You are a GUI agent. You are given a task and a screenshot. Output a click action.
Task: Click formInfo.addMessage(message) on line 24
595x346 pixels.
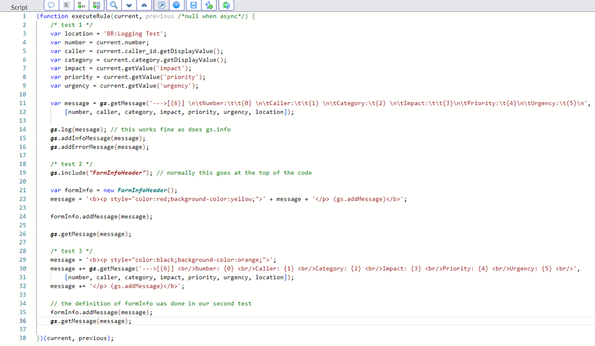(101, 216)
